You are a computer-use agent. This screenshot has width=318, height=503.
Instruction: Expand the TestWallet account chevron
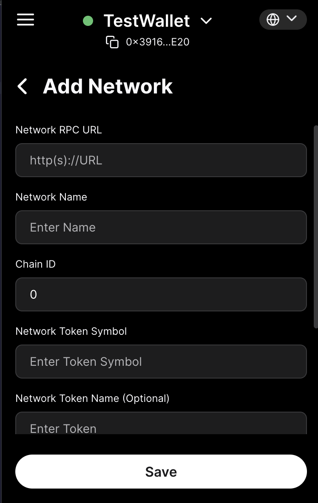[206, 21]
